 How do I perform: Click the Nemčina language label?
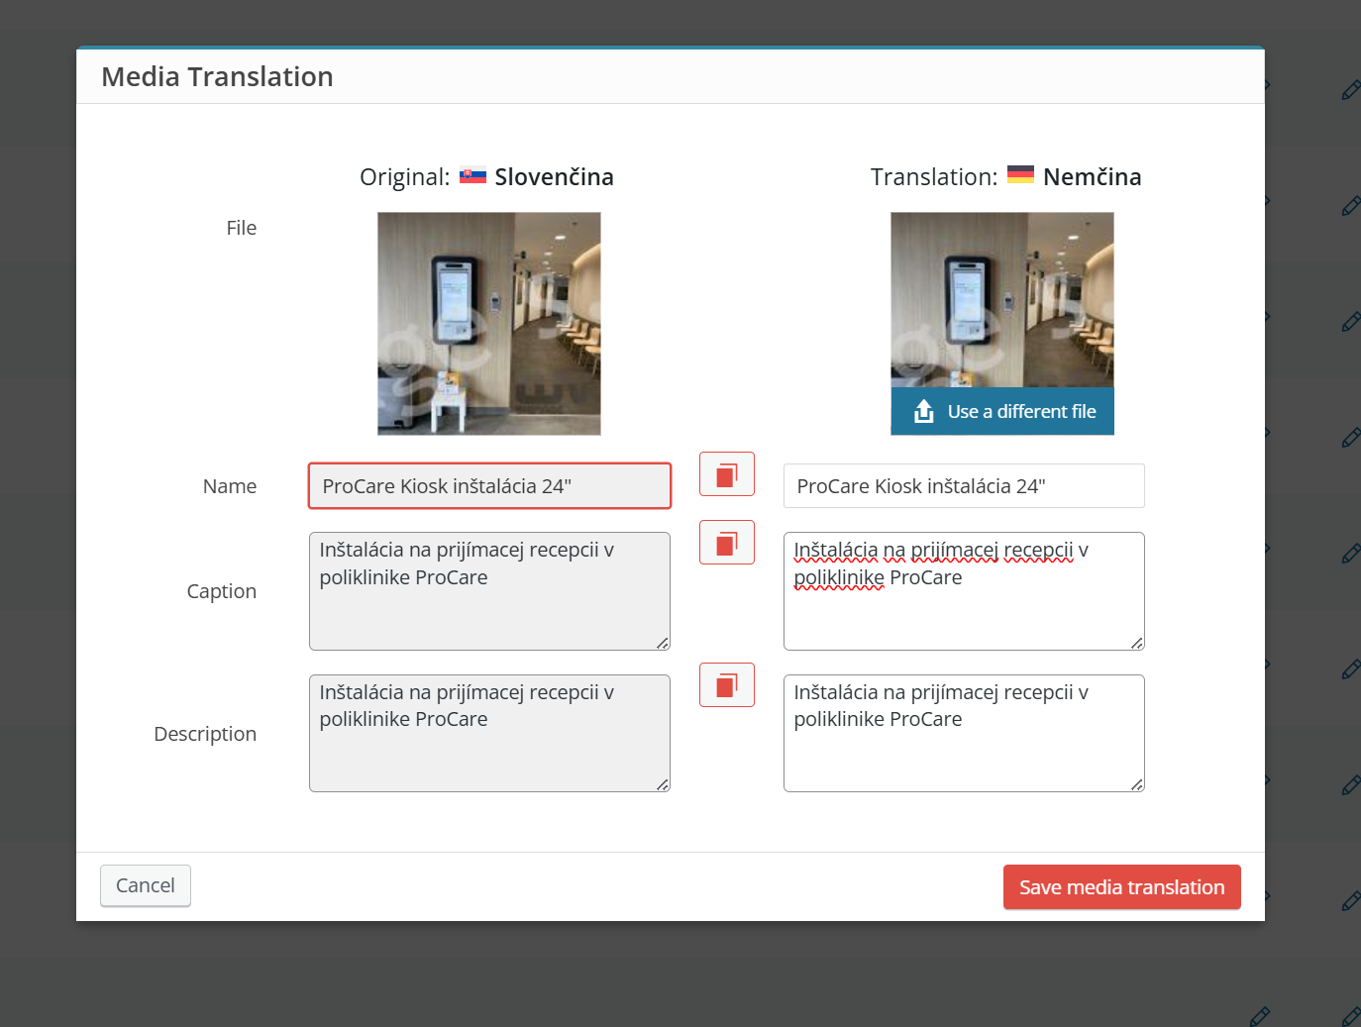(1093, 177)
